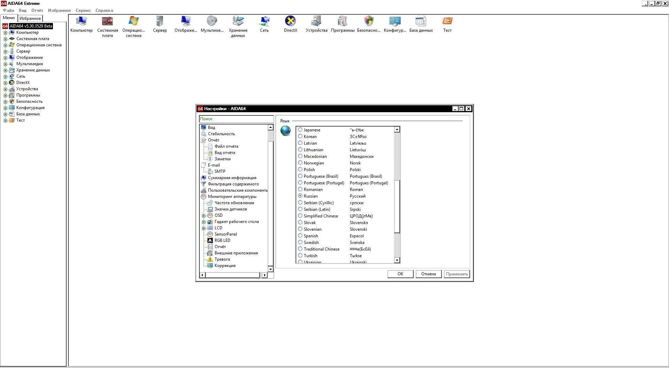Screen dimensions: 669x368
Task: Select AIDA64 v5.30.3529 Beta root node
Action: pos(31,26)
